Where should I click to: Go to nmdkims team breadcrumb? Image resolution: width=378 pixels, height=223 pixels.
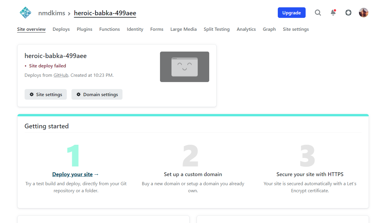point(52,13)
